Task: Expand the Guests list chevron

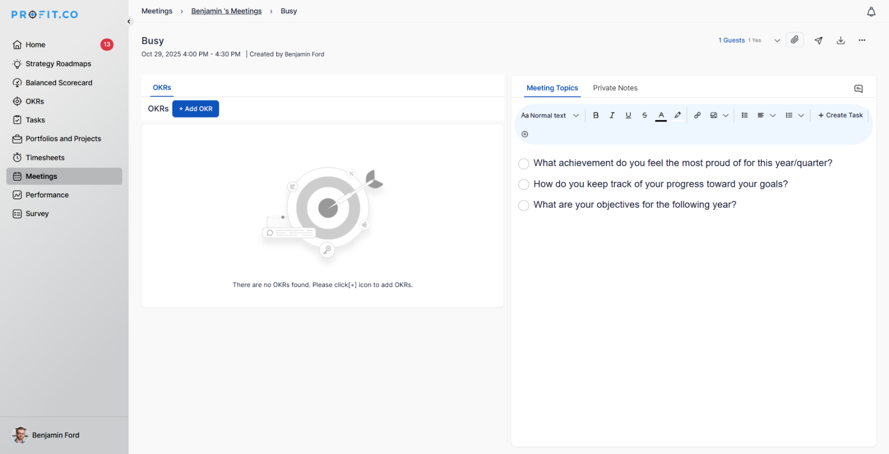Action: point(777,40)
